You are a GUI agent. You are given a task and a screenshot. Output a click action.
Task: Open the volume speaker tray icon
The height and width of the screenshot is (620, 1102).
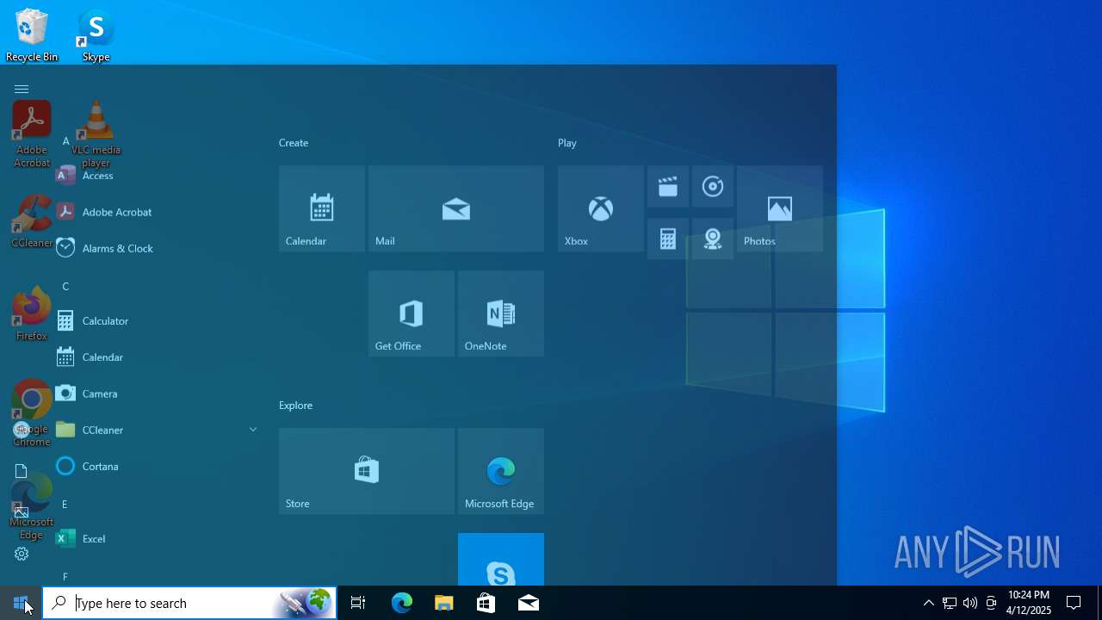tap(970, 603)
